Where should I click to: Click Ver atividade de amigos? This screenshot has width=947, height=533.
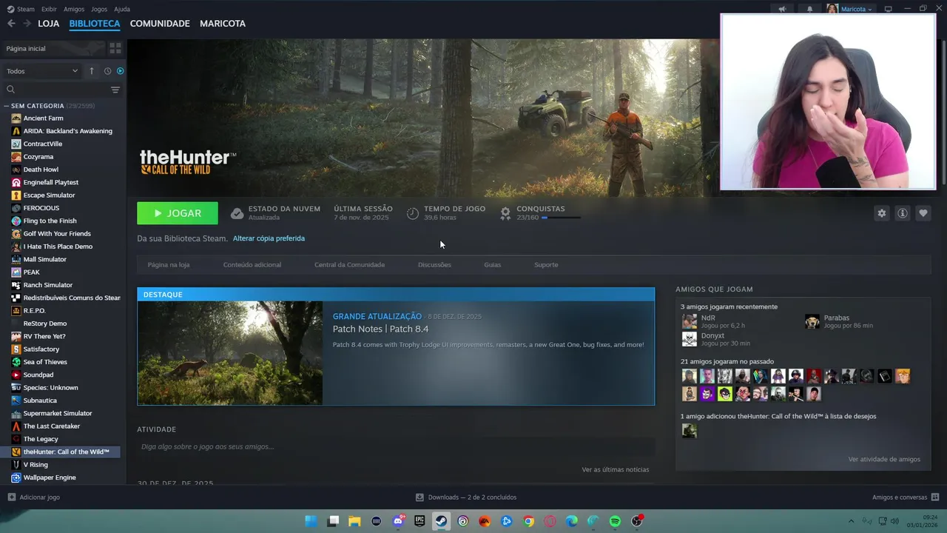click(884, 459)
